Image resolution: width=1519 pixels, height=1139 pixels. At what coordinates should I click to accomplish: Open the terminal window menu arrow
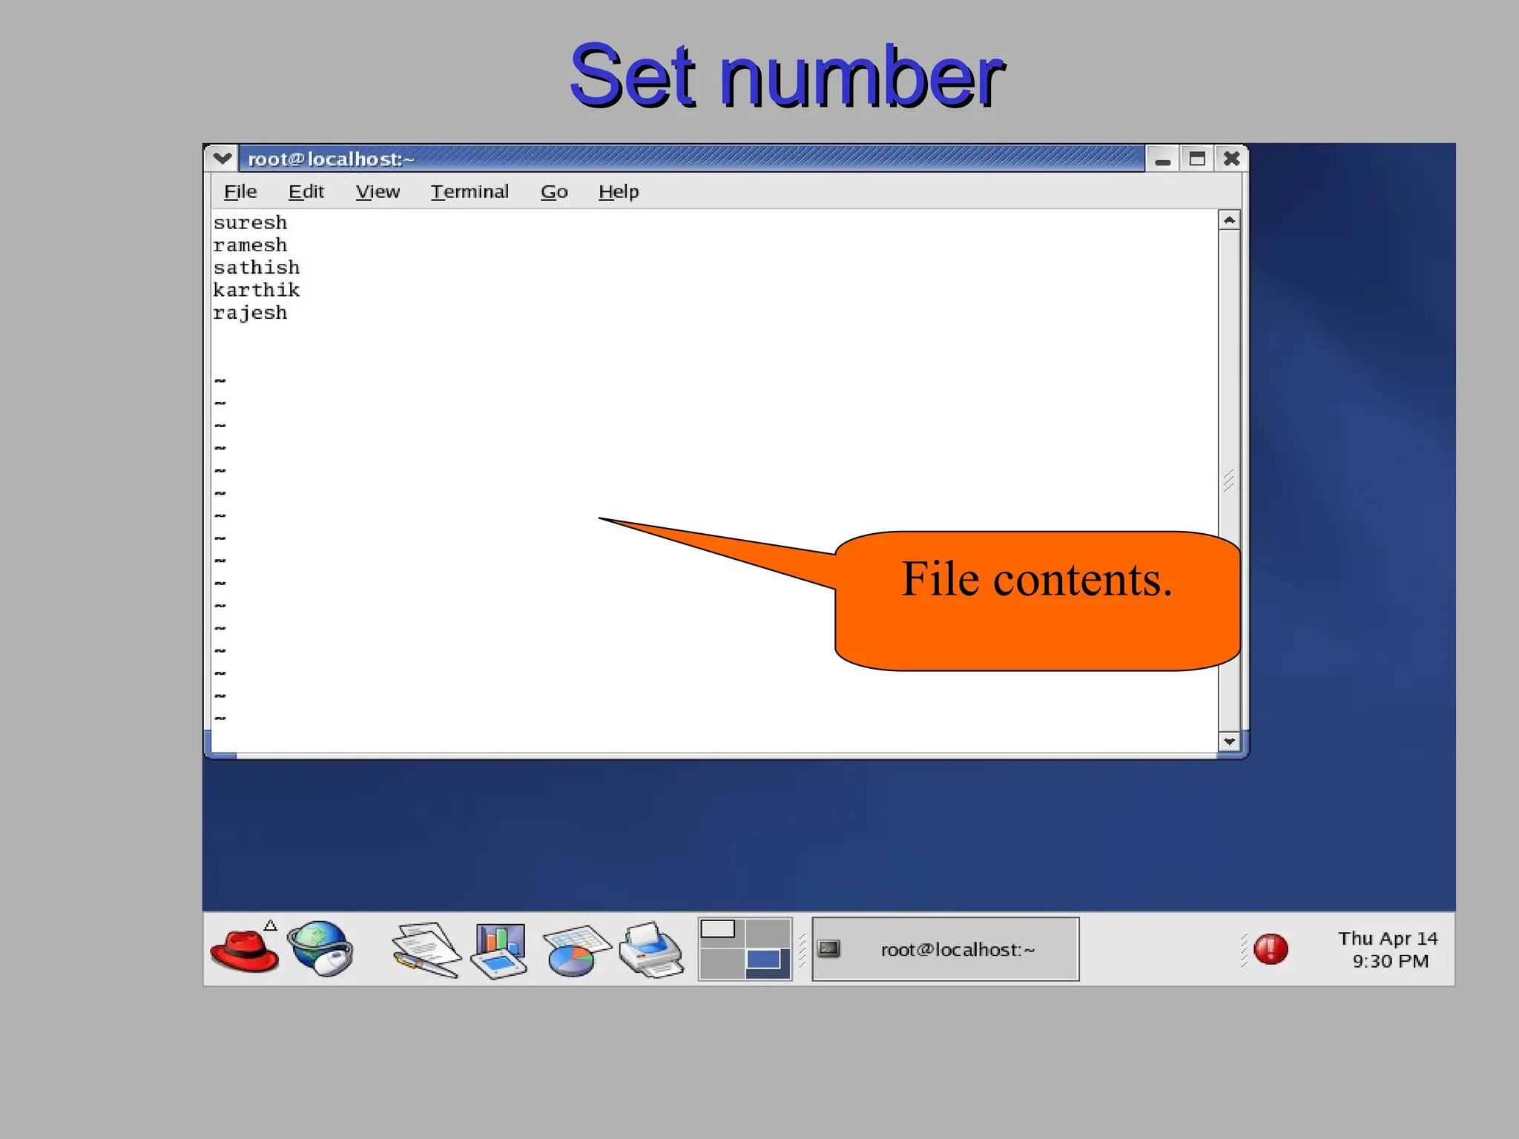(x=222, y=158)
